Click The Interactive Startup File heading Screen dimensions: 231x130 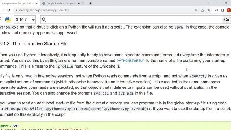[x=34, y=44]
